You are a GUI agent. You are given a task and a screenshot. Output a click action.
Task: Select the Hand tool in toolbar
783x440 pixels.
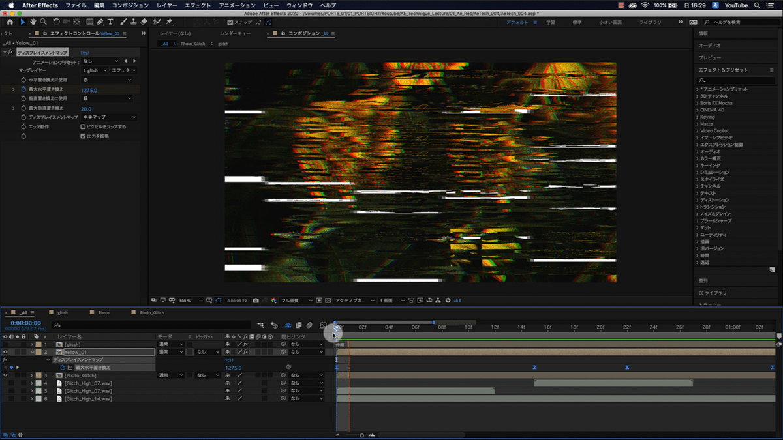[33, 22]
